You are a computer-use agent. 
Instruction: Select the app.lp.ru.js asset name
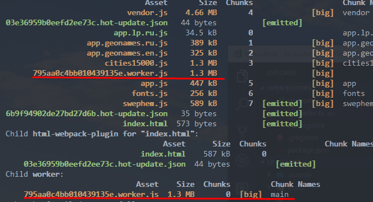[x=140, y=33]
